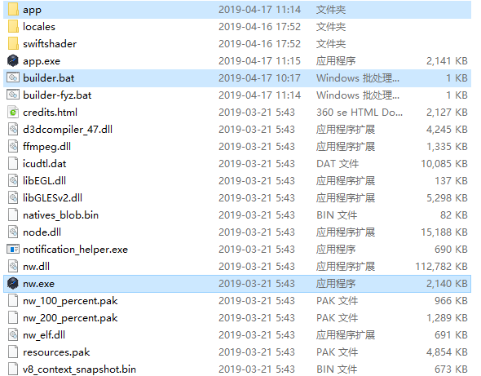Click the nw_200_percent.pak file icon
Viewport: 481px width, 376px height.
coord(13,317)
